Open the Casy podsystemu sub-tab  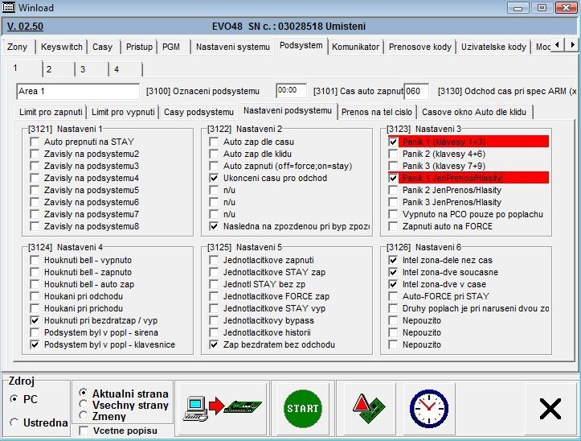(x=198, y=111)
